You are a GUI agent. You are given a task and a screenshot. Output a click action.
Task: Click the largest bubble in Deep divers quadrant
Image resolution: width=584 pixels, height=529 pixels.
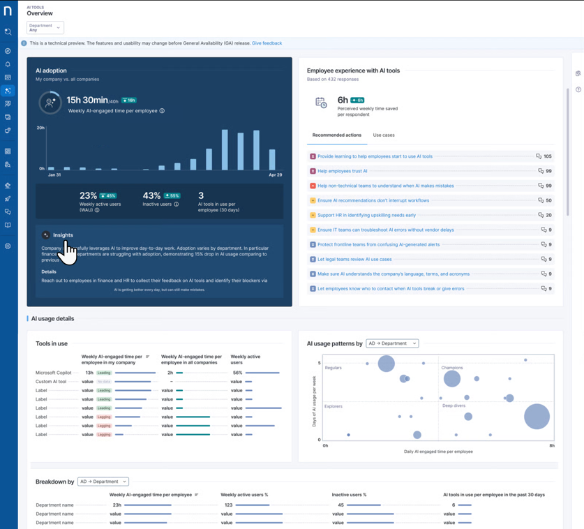pos(537,417)
